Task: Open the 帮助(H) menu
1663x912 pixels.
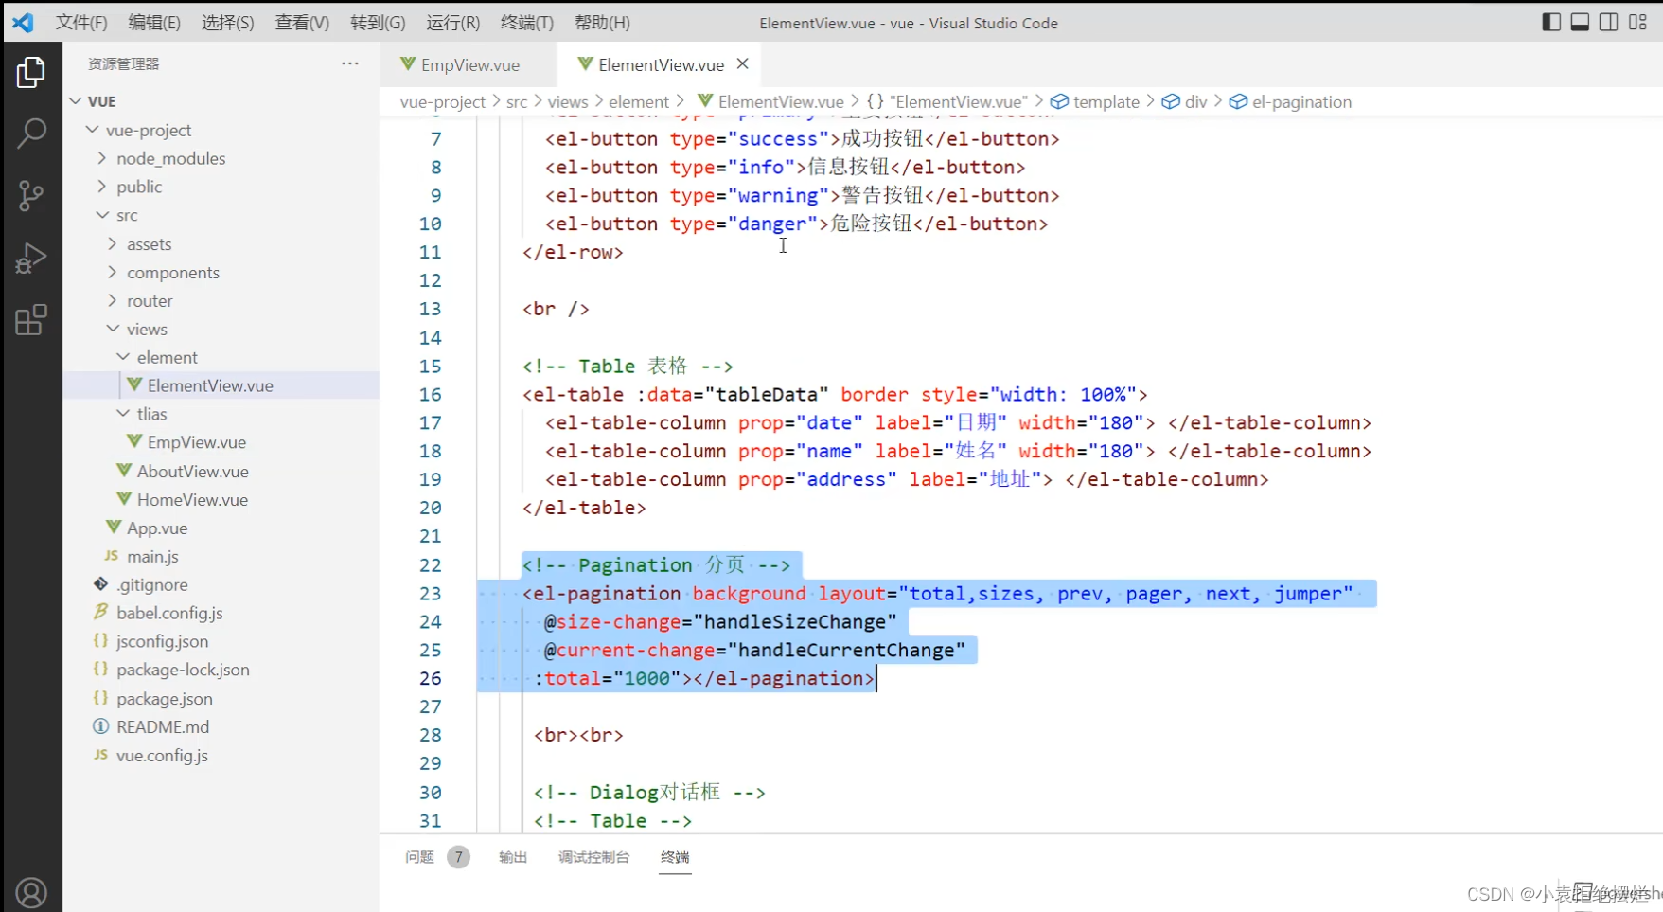Action: pyautogui.click(x=602, y=23)
